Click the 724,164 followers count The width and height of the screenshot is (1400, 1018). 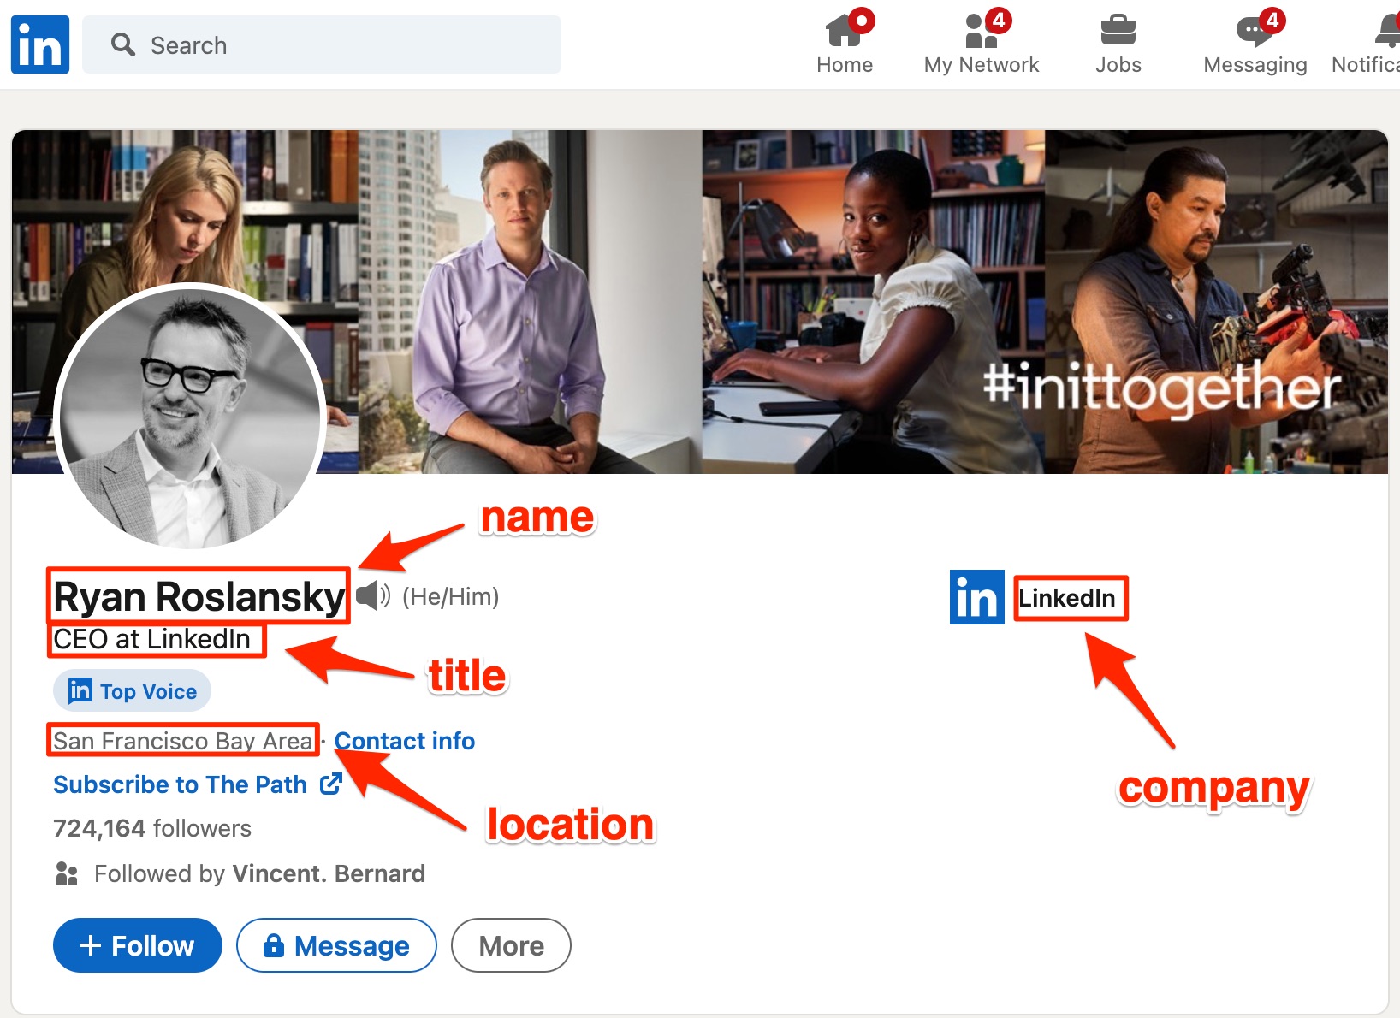click(x=152, y=828)
